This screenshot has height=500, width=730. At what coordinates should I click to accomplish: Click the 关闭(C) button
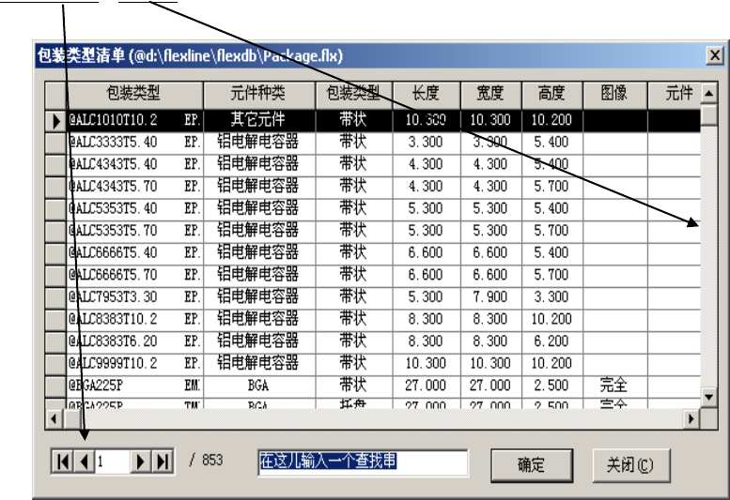point(630,464)
